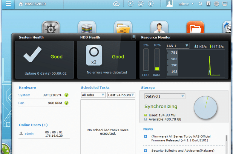Open HDD Health list view icon
The height and width of the screenshot is (154, 233).
point(133,37)
